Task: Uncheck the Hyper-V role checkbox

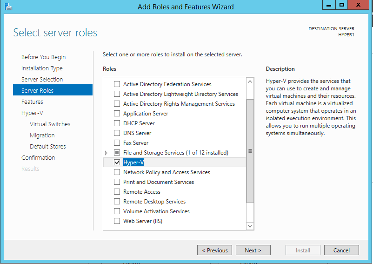Action: [x=117, y=162]
